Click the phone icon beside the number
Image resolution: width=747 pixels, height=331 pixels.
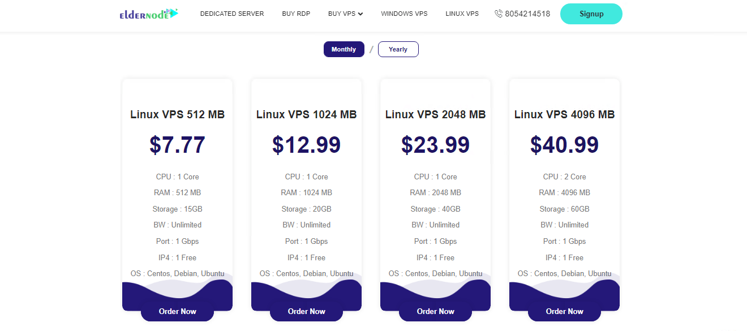pyautogui.click(x=499, y=14)
